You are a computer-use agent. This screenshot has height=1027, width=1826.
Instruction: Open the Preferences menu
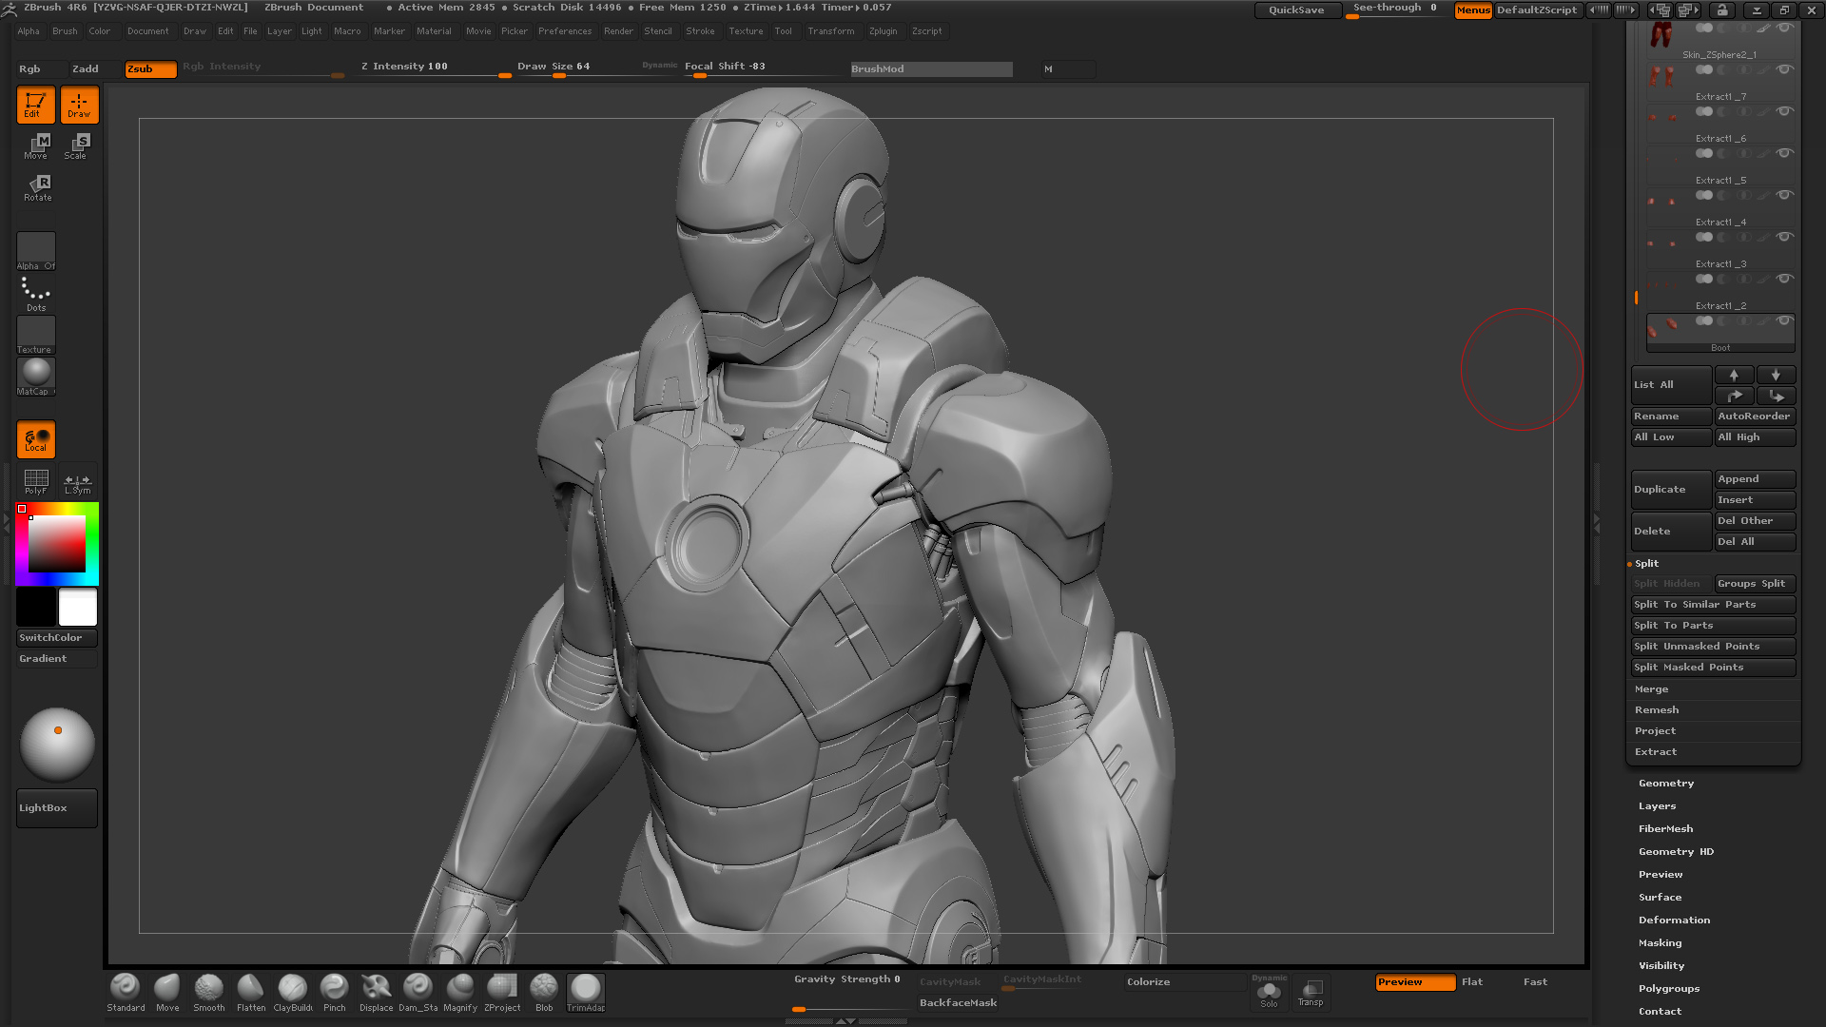click(x=565, y=31)
